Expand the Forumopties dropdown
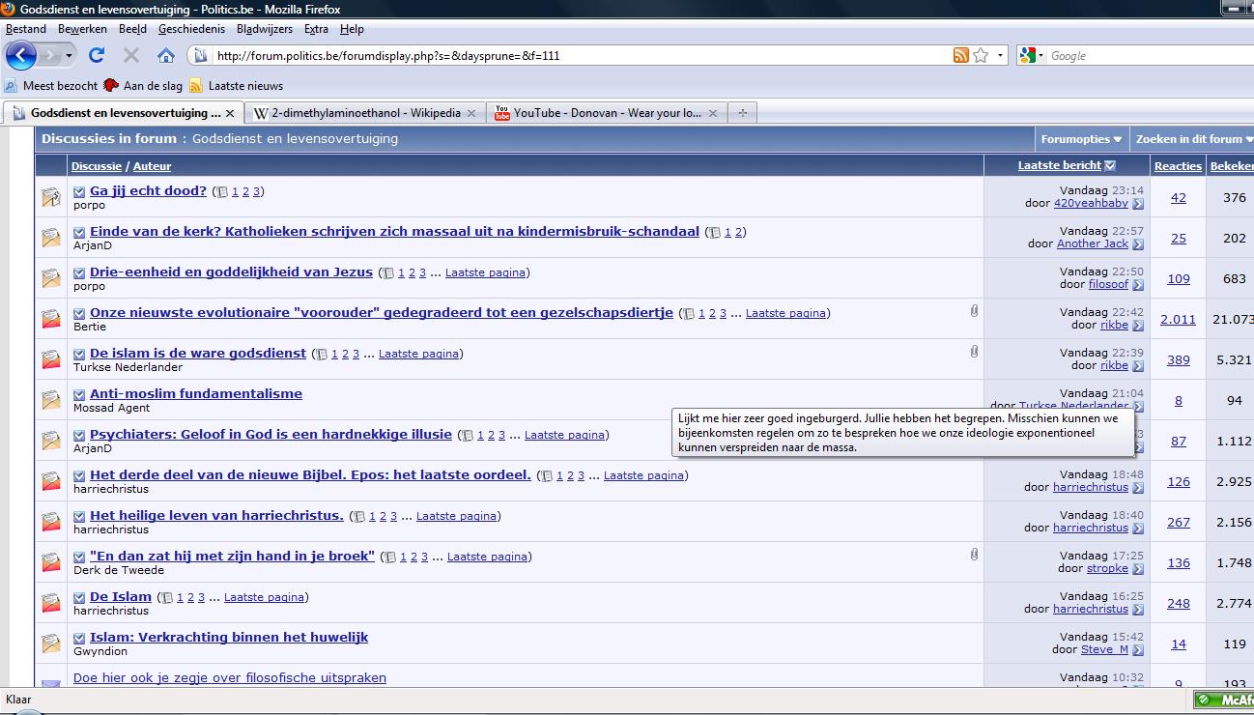This screenshot has height=715, width=1254. pos(1081,139)
